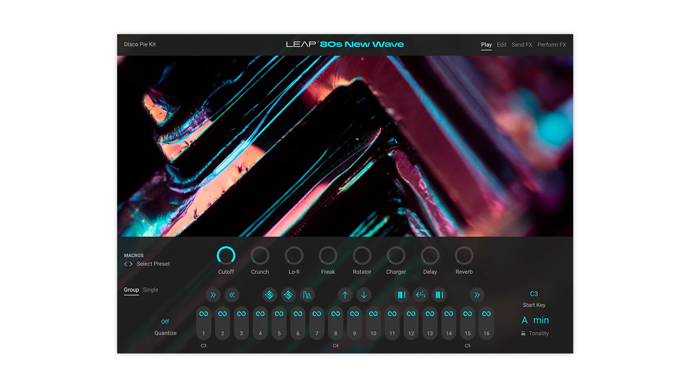This screenshot has height=388, width=690.
Task: Click the randomize pattern dice icon
Action: pyautogui.click(x=269, y=295)
